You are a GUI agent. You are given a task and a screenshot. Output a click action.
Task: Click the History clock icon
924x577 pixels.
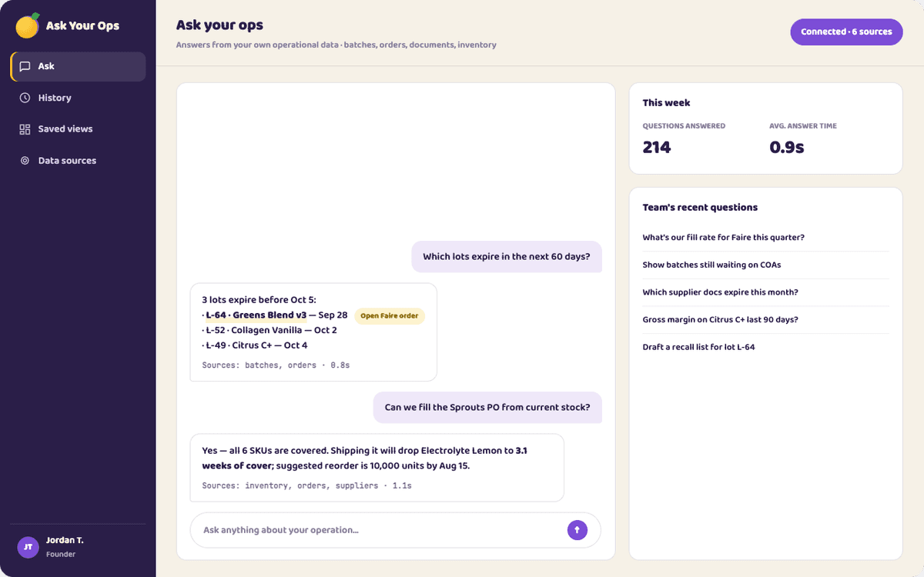point(25,98)
